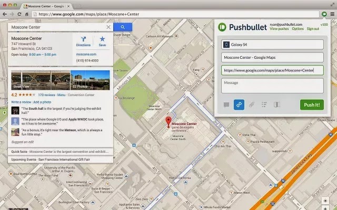Image resolution: width=337 pixels, height=210 pixels.
Task: Click the La Boulange restaurant marker
Action: 116,98
